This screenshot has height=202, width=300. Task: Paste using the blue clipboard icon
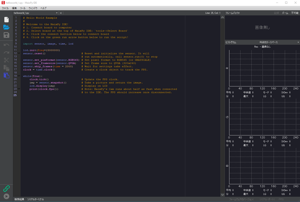[6, 75]
